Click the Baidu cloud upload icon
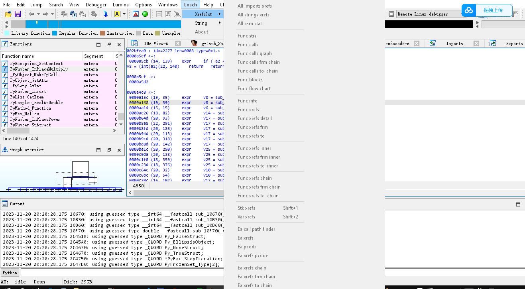 [469, 10]
